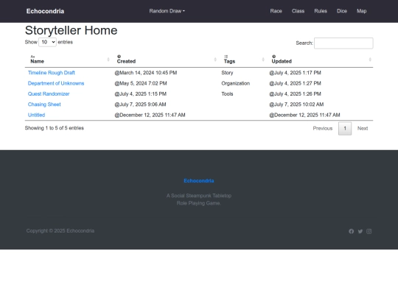Screen dimensions: 398x298
Task: Click updated date July 7, 2025 10:02 AM
Action: [x=296, y=104]
